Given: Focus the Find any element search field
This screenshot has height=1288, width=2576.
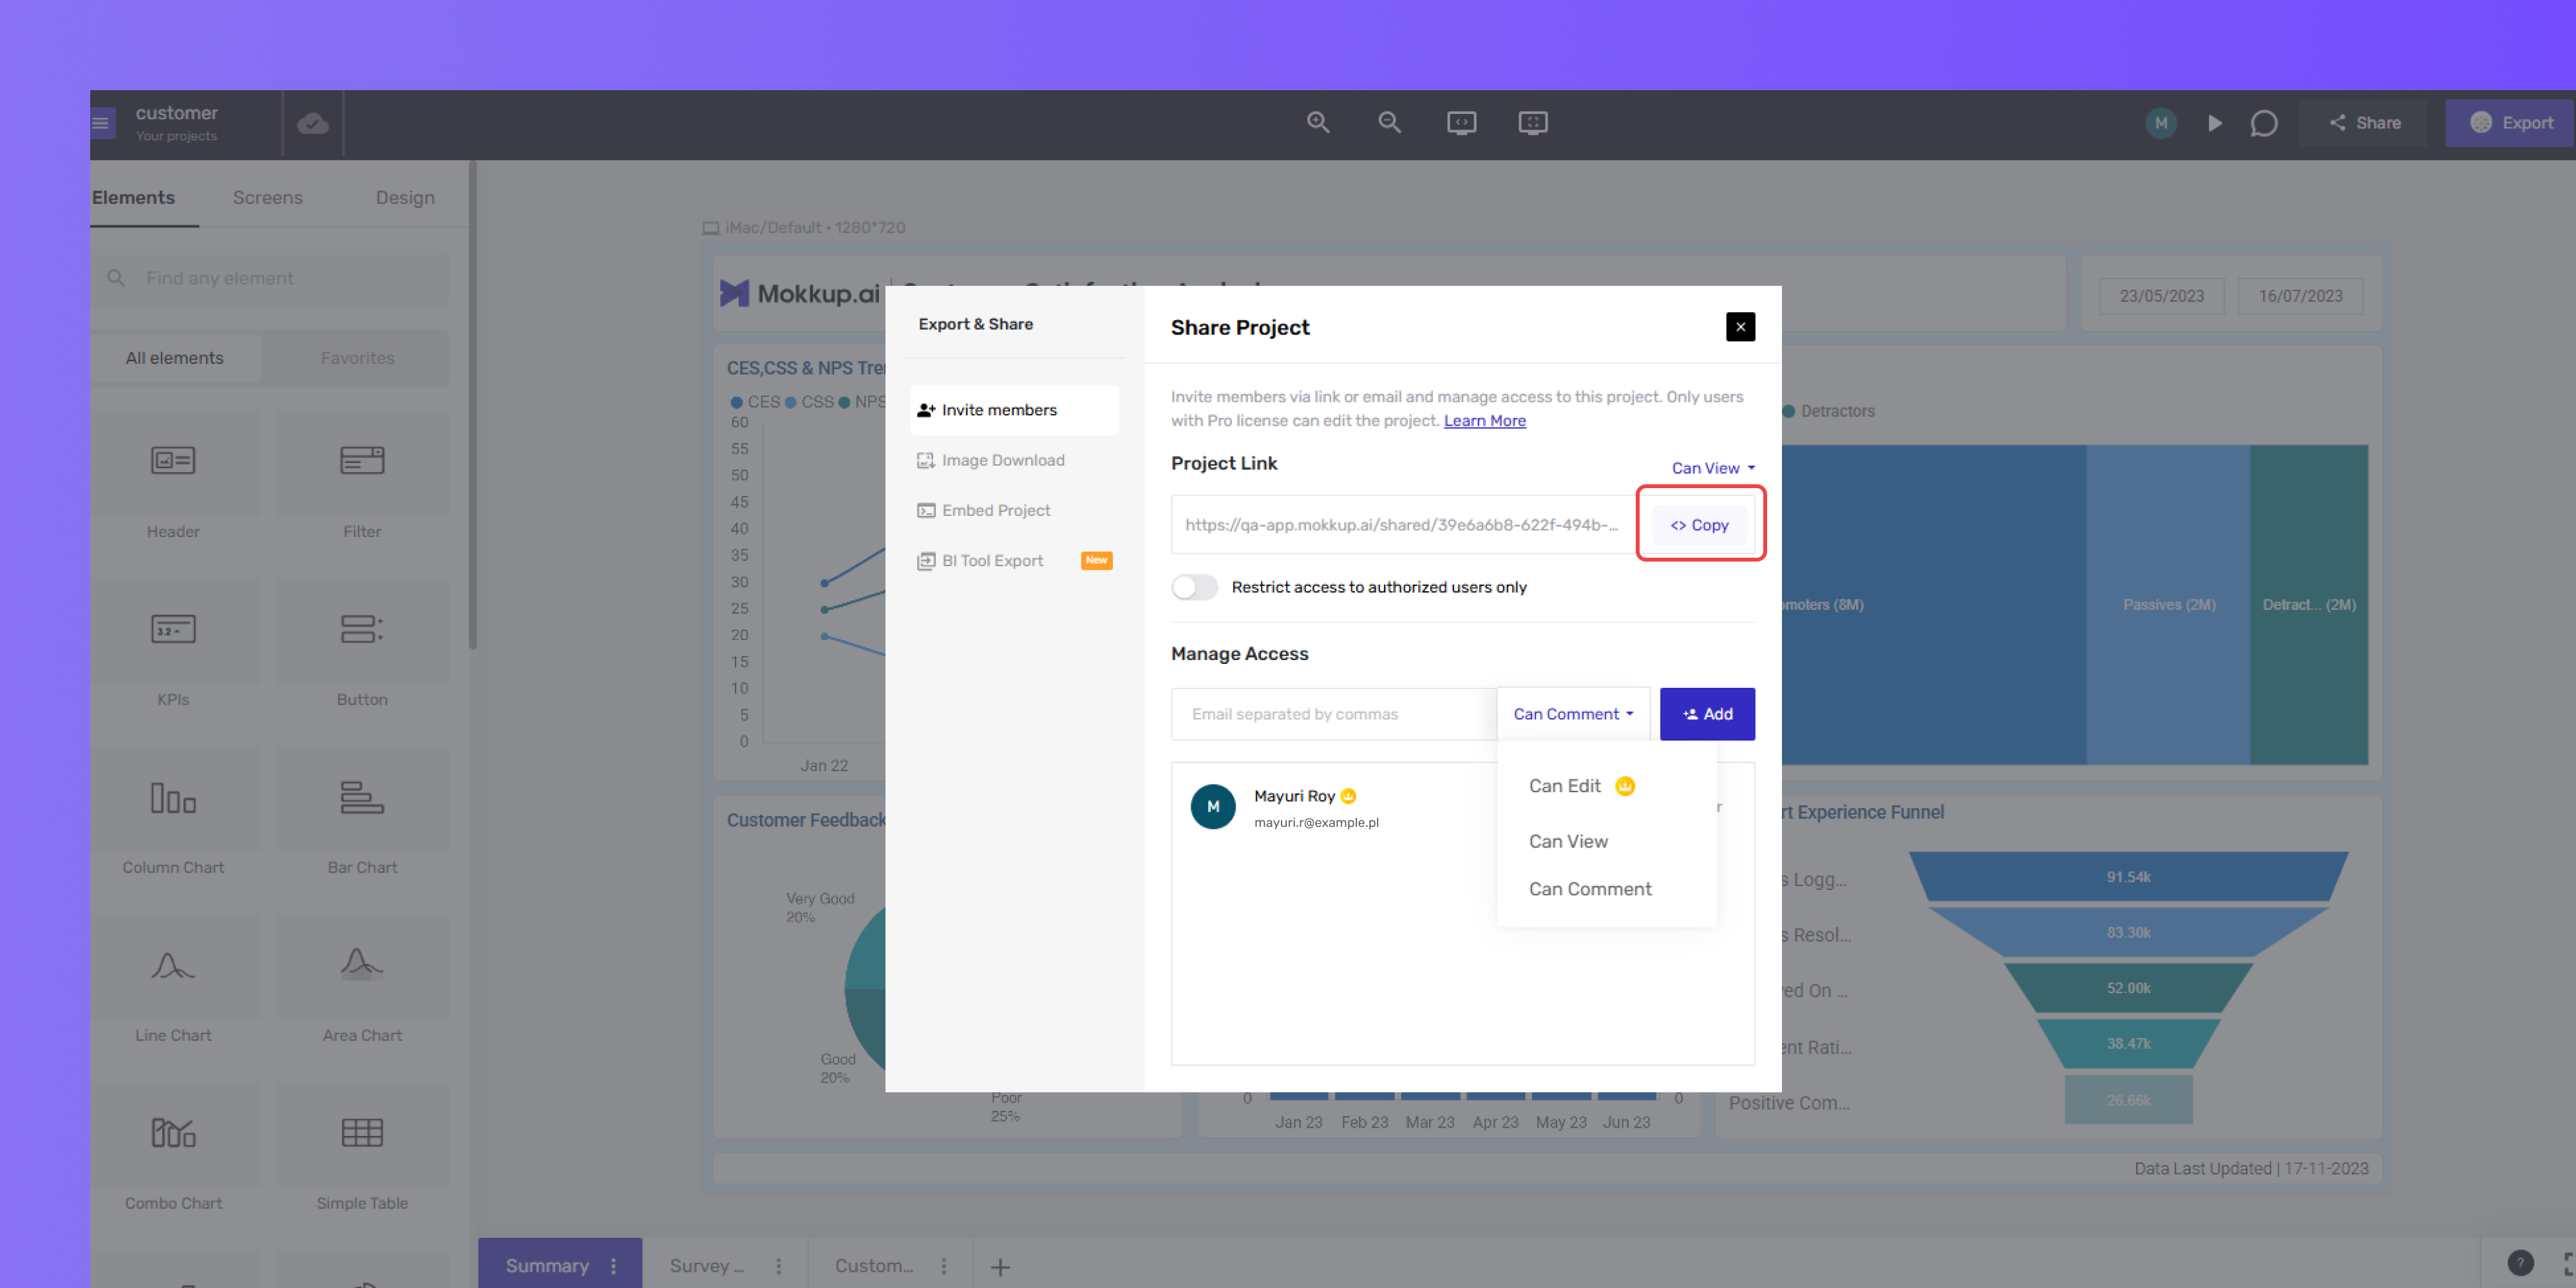Looking at the screenshot, I should 270,278.
